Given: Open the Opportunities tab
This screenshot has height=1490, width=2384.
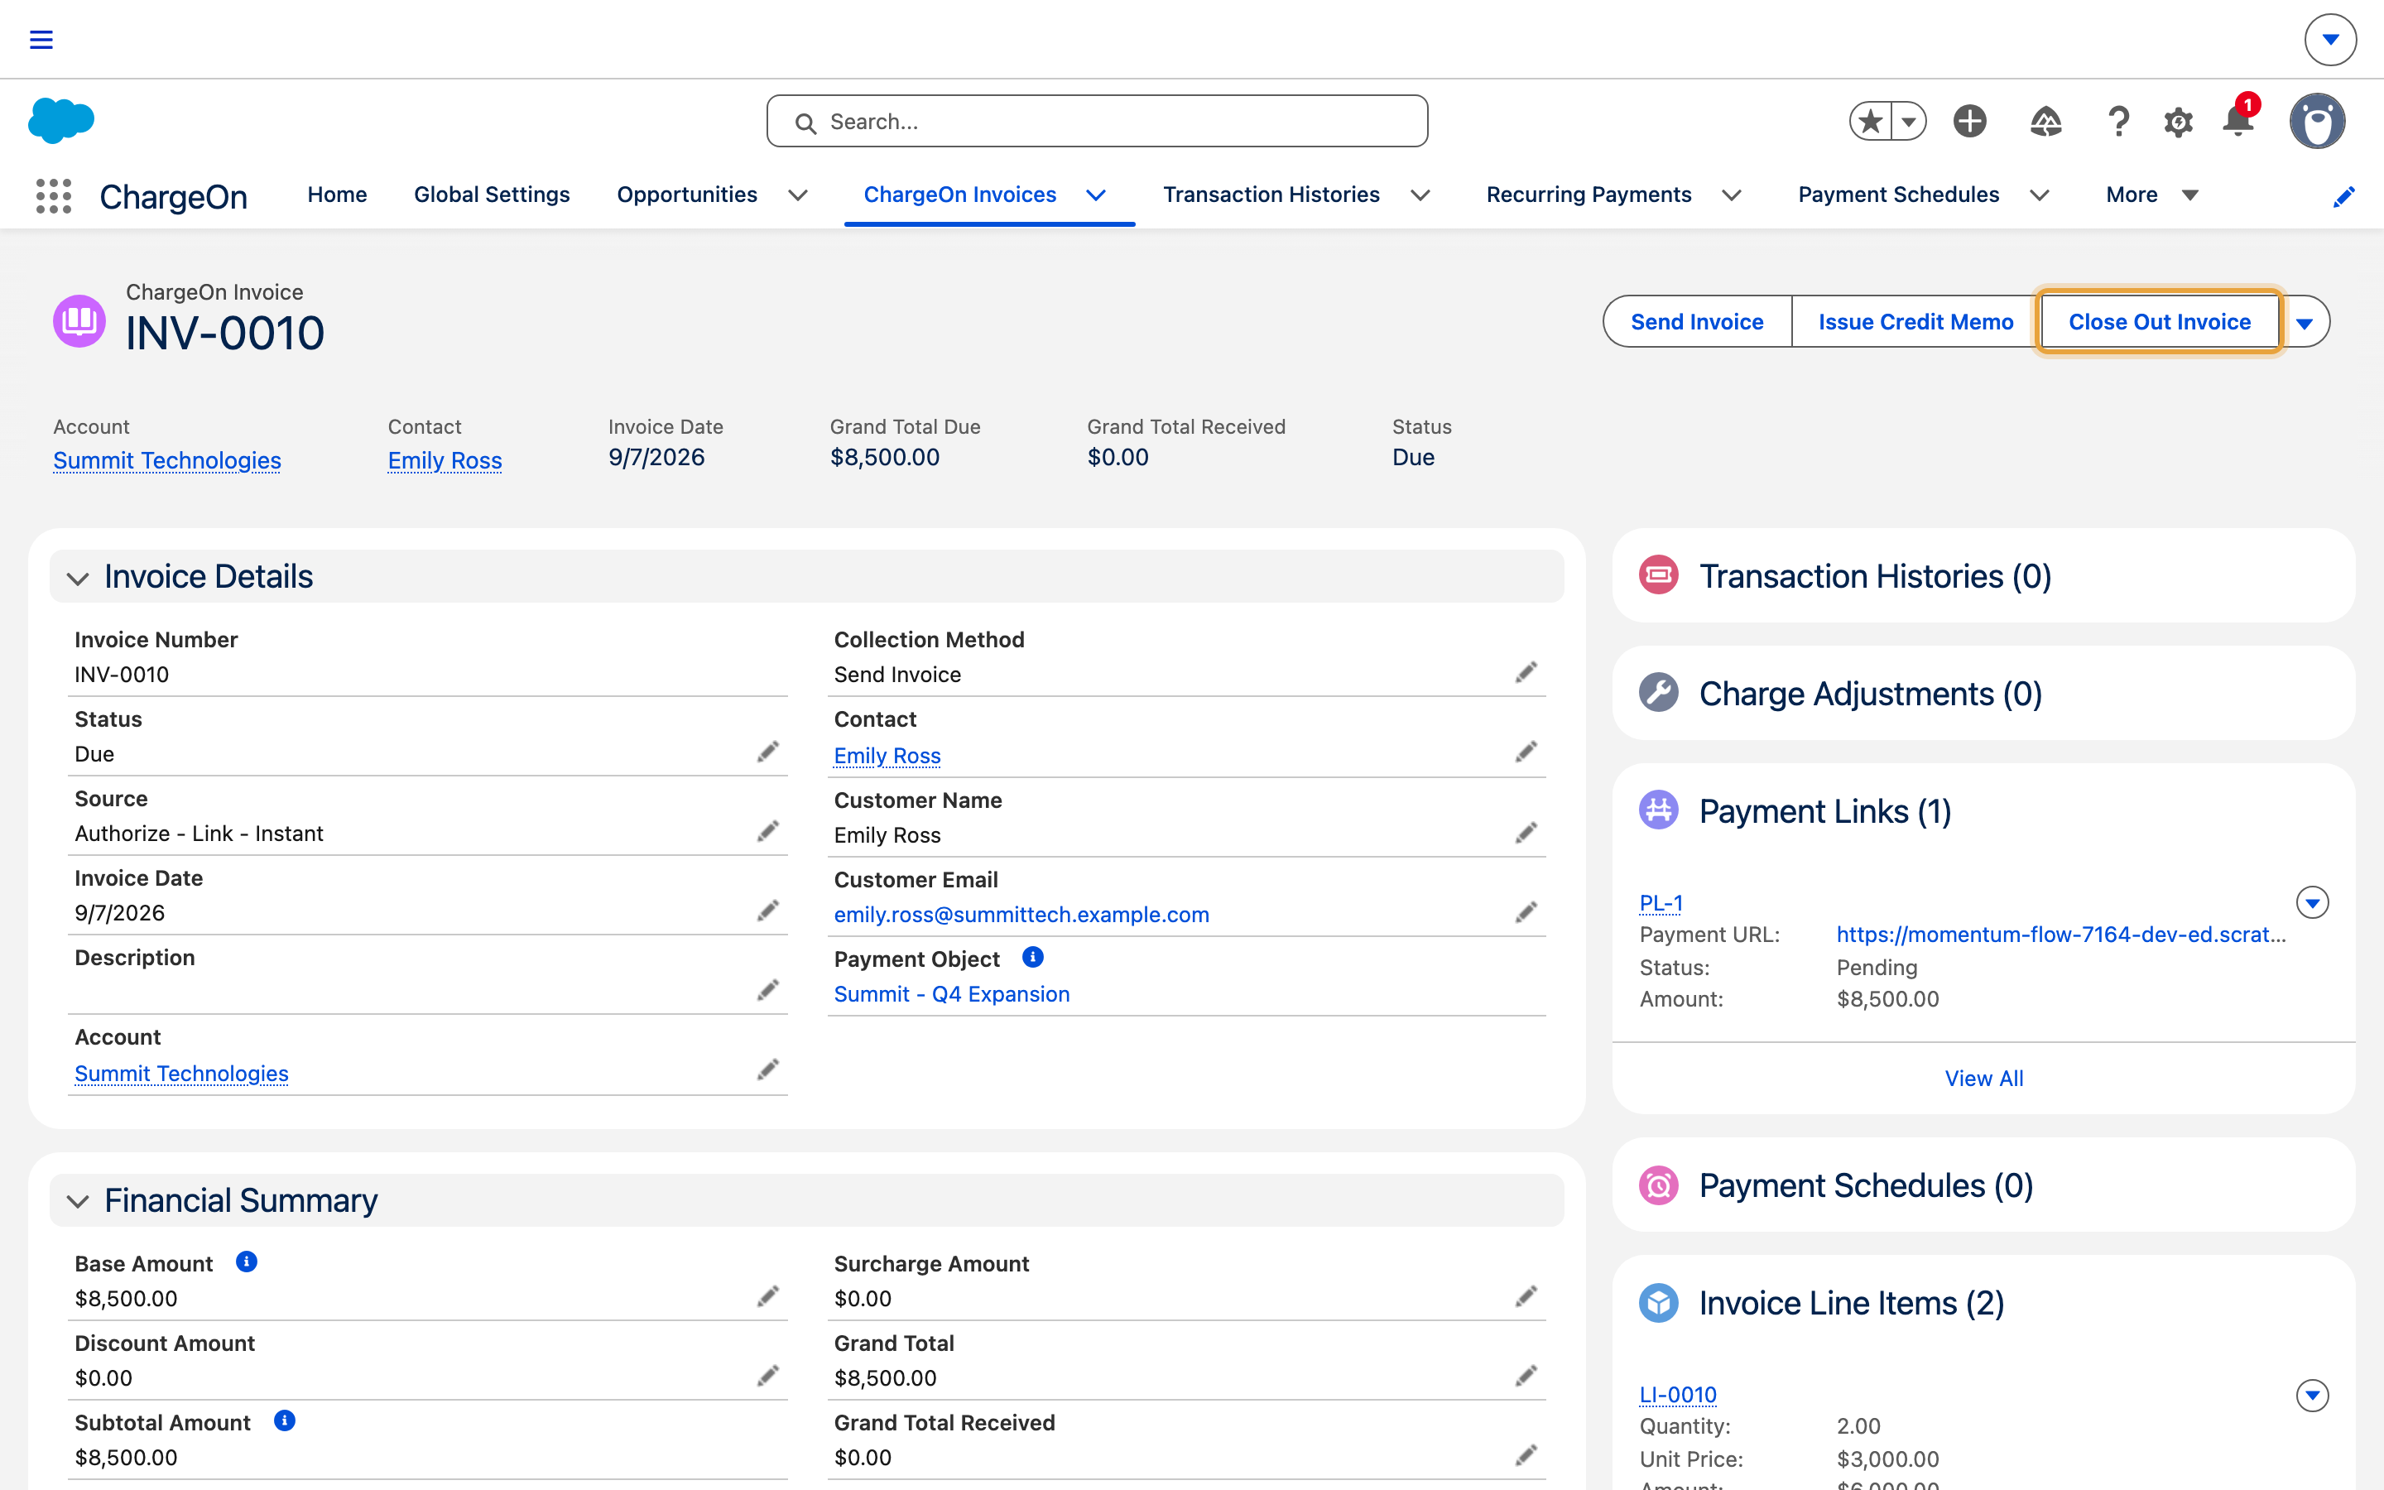Looking at the screenshot, I should click(686, 195).
